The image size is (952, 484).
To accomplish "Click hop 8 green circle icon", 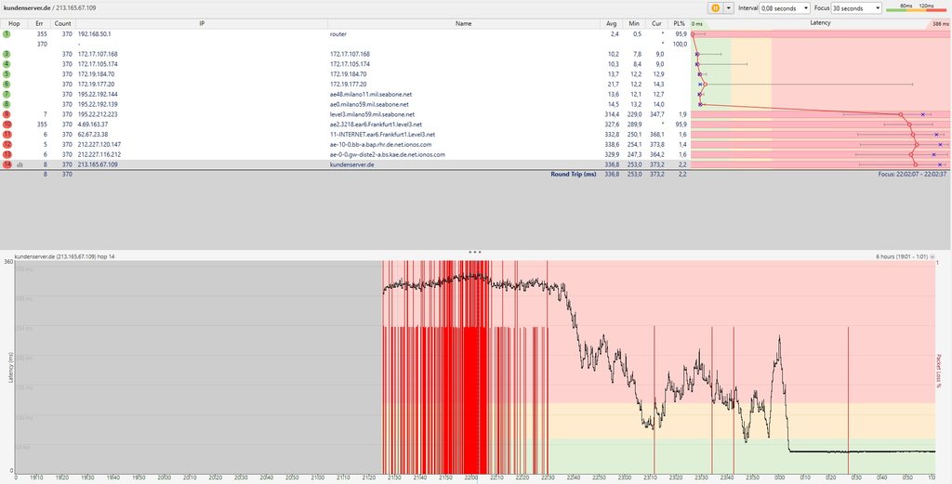I will click(x=7, y=104).
